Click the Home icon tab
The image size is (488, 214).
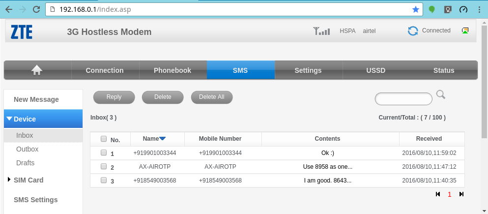click(37, 70)
